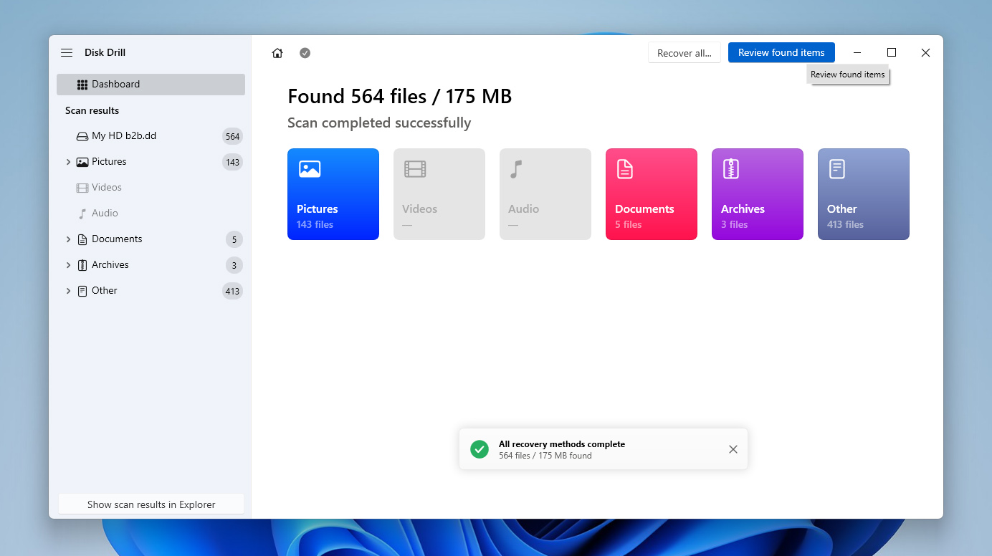The width and height of the screenshot is (992, 556).
Task: Click the Videos film icon in the sidebar
Action: coord(82,188)
